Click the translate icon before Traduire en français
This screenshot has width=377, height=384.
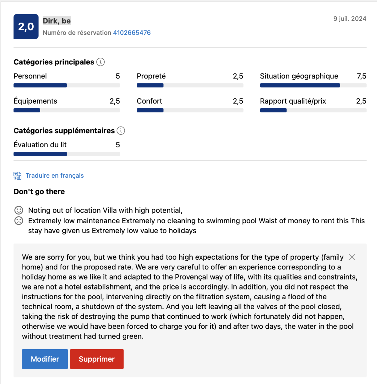click(18, 176)
